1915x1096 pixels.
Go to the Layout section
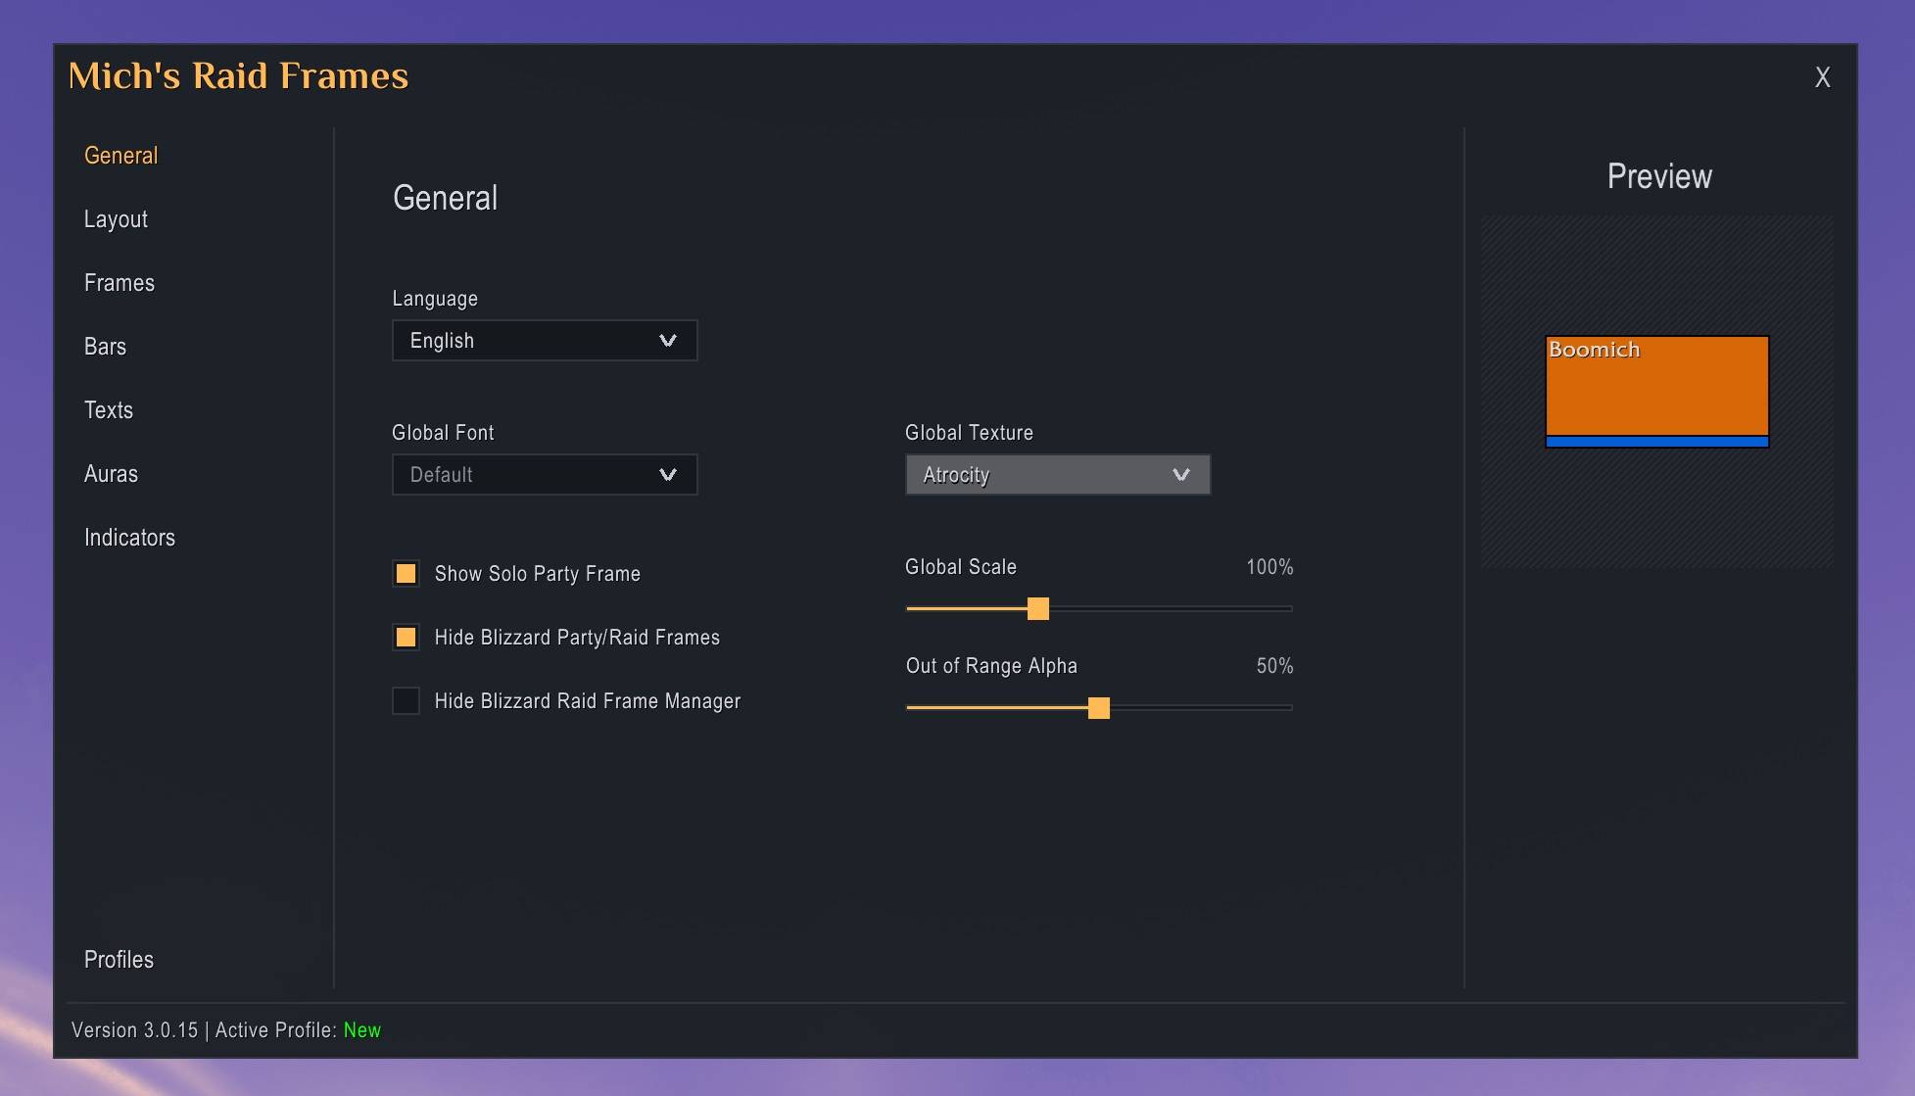point(116,219)
